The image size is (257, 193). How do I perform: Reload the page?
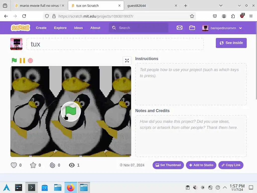click(x=24, y=16)
